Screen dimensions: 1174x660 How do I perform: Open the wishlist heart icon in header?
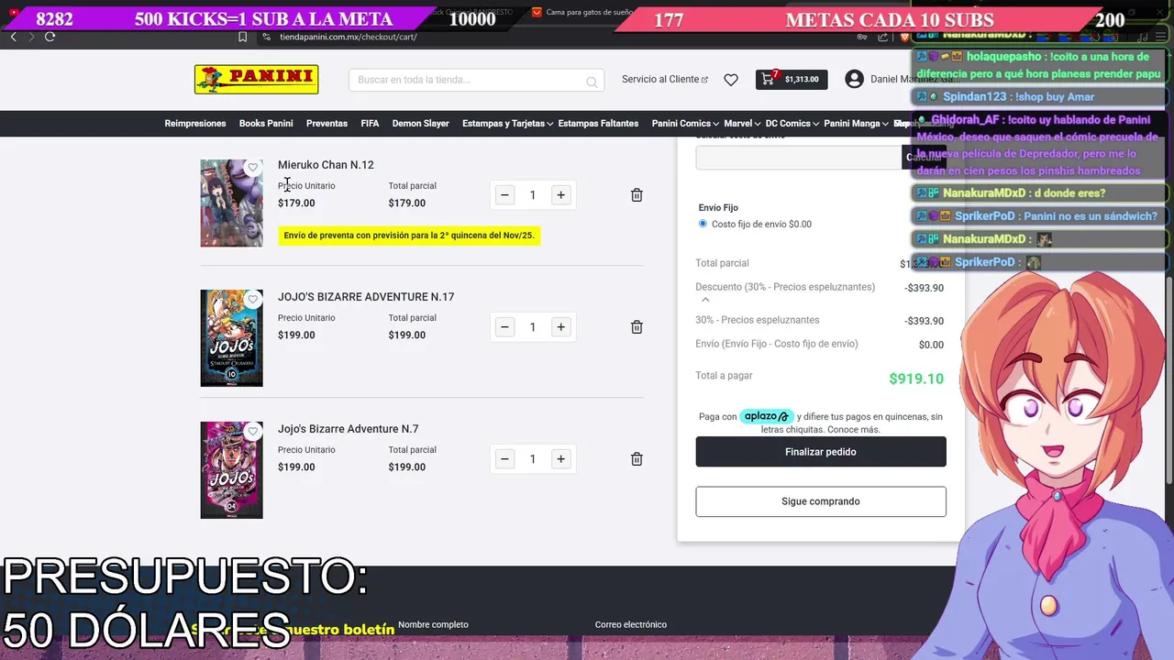point(731,80)
